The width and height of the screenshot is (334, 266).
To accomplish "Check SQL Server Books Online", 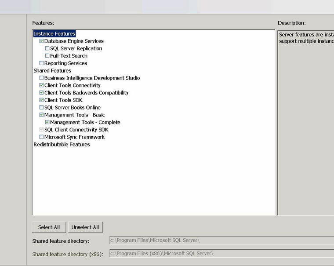I will coord(42,107).
